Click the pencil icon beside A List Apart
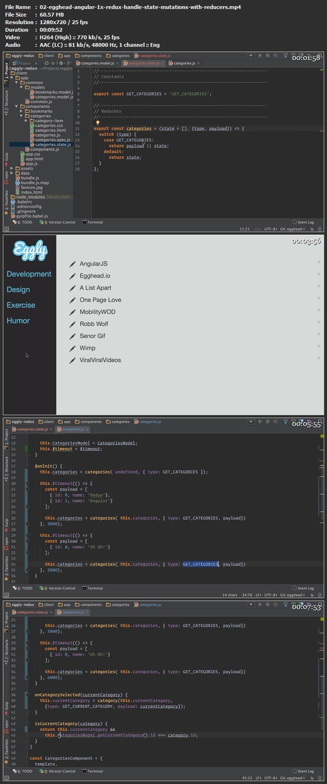This screenshot has height=784, width=327. [x=72, y=288]
